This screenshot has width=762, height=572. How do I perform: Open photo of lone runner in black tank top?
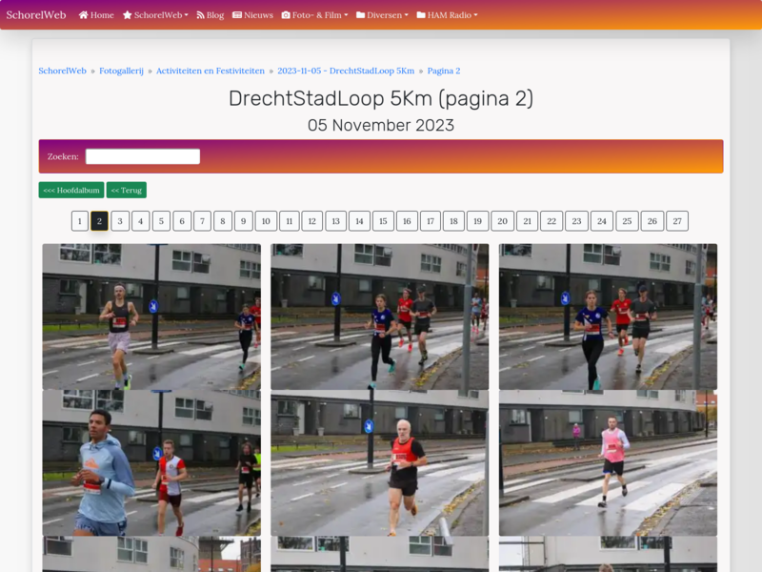(151, 317)
